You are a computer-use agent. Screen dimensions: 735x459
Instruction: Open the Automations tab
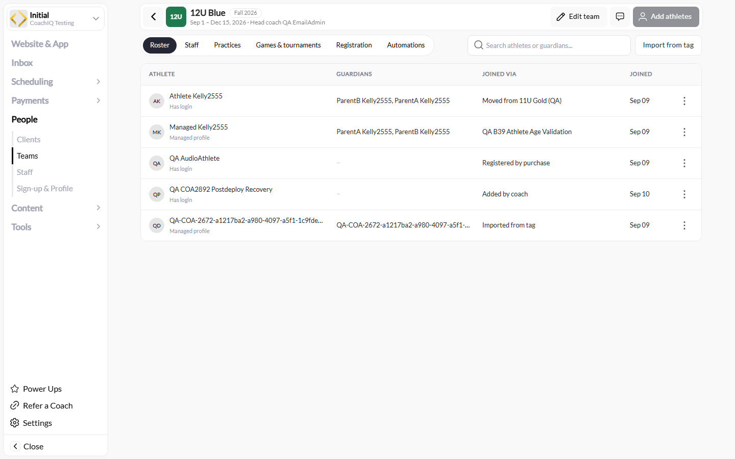[x=406, y=45]
